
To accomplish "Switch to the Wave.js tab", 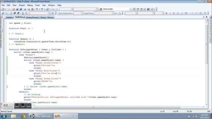I will [x=50, y=17].
